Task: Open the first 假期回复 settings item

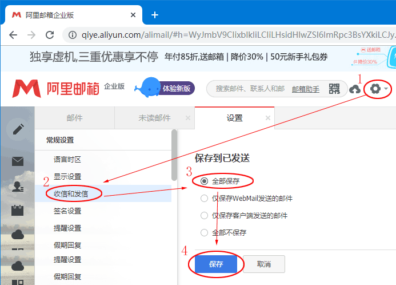Action: (x=67, y=245)
